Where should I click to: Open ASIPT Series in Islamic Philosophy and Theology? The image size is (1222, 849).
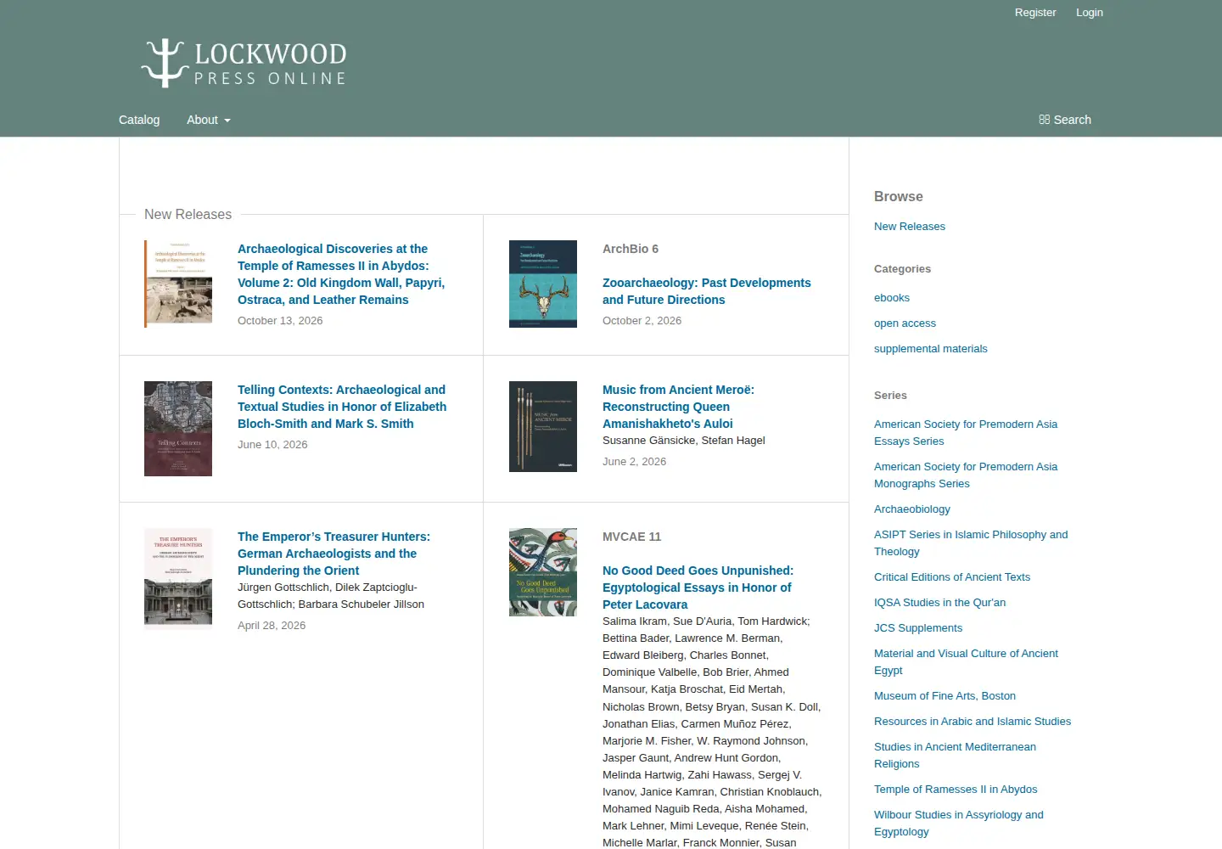(x=971, y=543)
